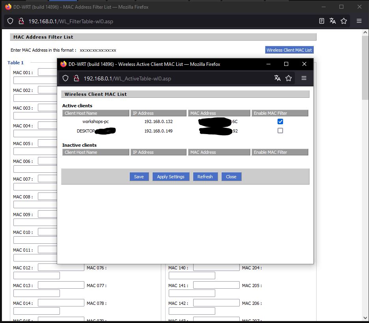Enable MAC filter for the DESKTOP client
The width and height of the screenshot is (369, 323).
280,131
